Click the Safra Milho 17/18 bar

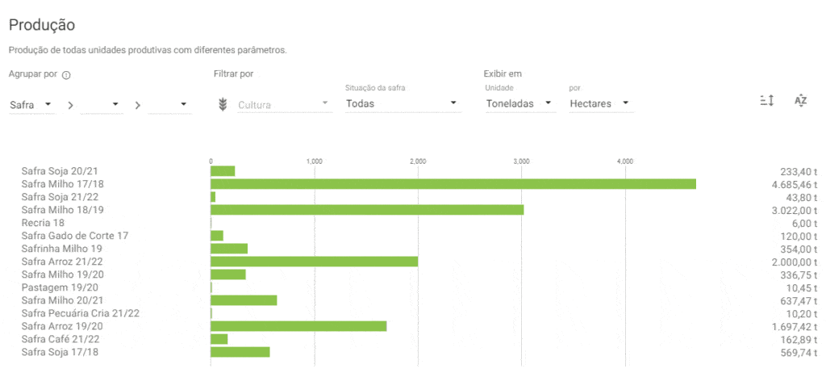(453, 184)
